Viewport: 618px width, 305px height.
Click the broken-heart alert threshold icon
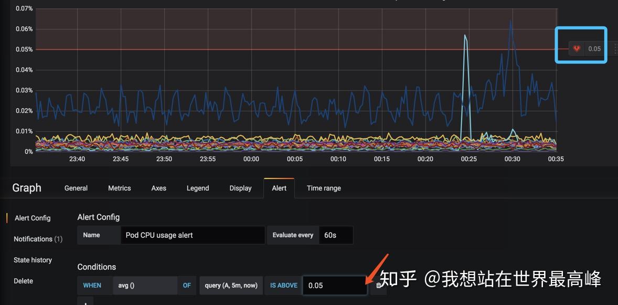tap(576, 48)
